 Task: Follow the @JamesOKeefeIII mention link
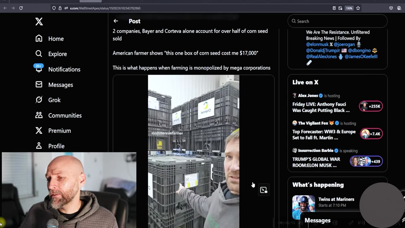(x=361, y=56)
